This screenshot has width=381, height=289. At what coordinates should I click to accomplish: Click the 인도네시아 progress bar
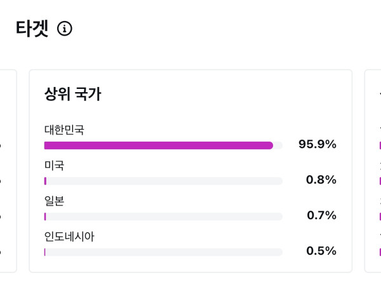163,252
